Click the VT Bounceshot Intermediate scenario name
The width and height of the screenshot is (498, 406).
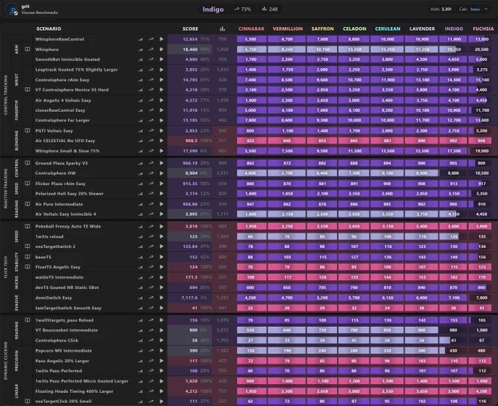[67, 330]
